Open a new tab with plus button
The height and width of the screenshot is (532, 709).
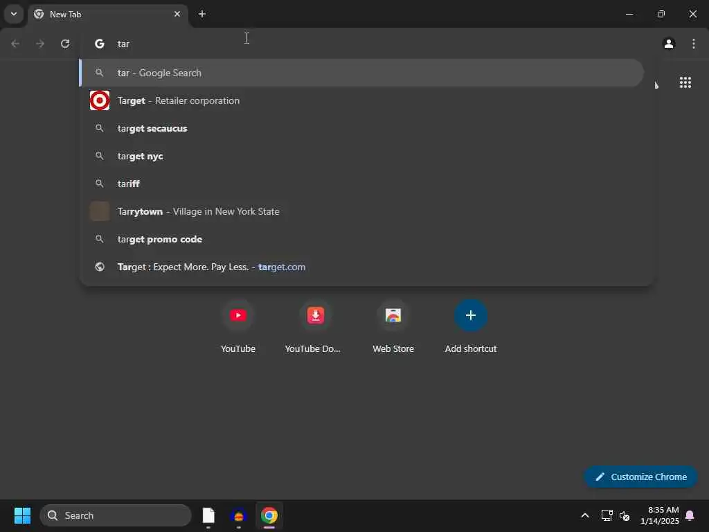pyautogui.click(x=202, y=14)
